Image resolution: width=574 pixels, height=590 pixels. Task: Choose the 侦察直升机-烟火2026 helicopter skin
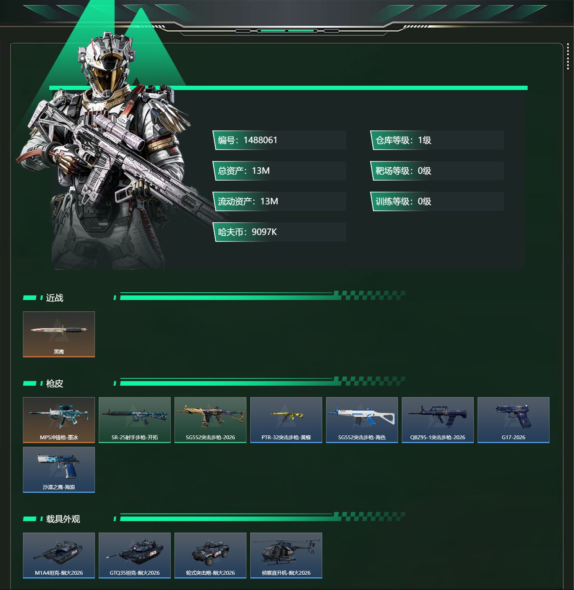[x=286, y=556]
